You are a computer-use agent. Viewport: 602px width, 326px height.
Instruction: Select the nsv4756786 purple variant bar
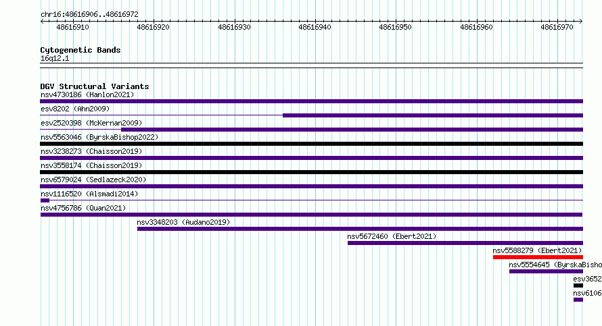pos(311,215)
